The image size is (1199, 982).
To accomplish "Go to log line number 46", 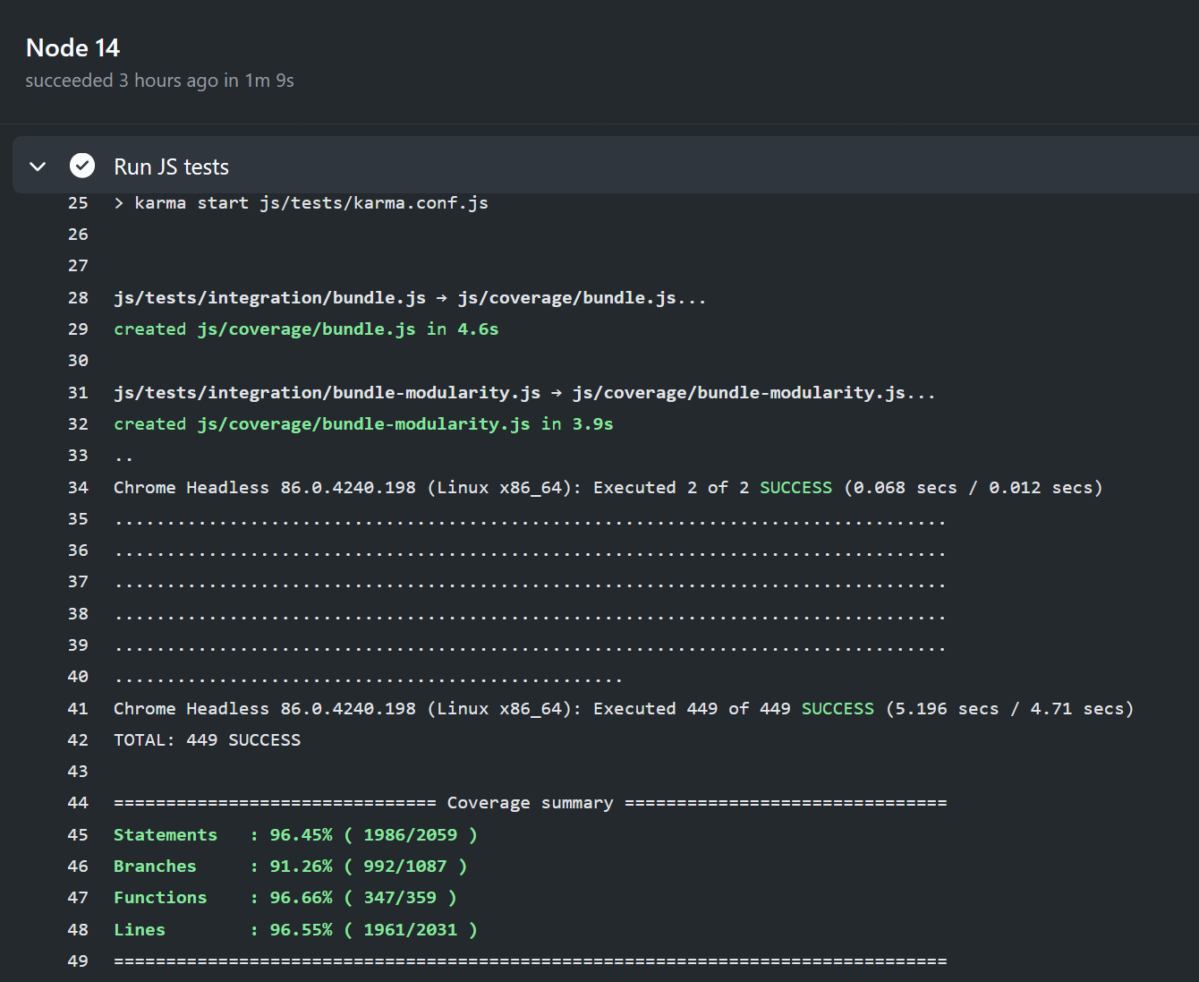I will tap(78, 867).
